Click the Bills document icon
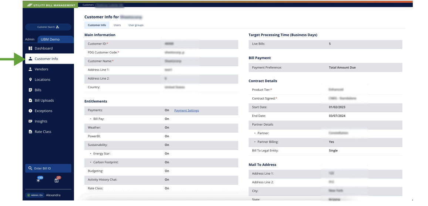 [30, 90]
